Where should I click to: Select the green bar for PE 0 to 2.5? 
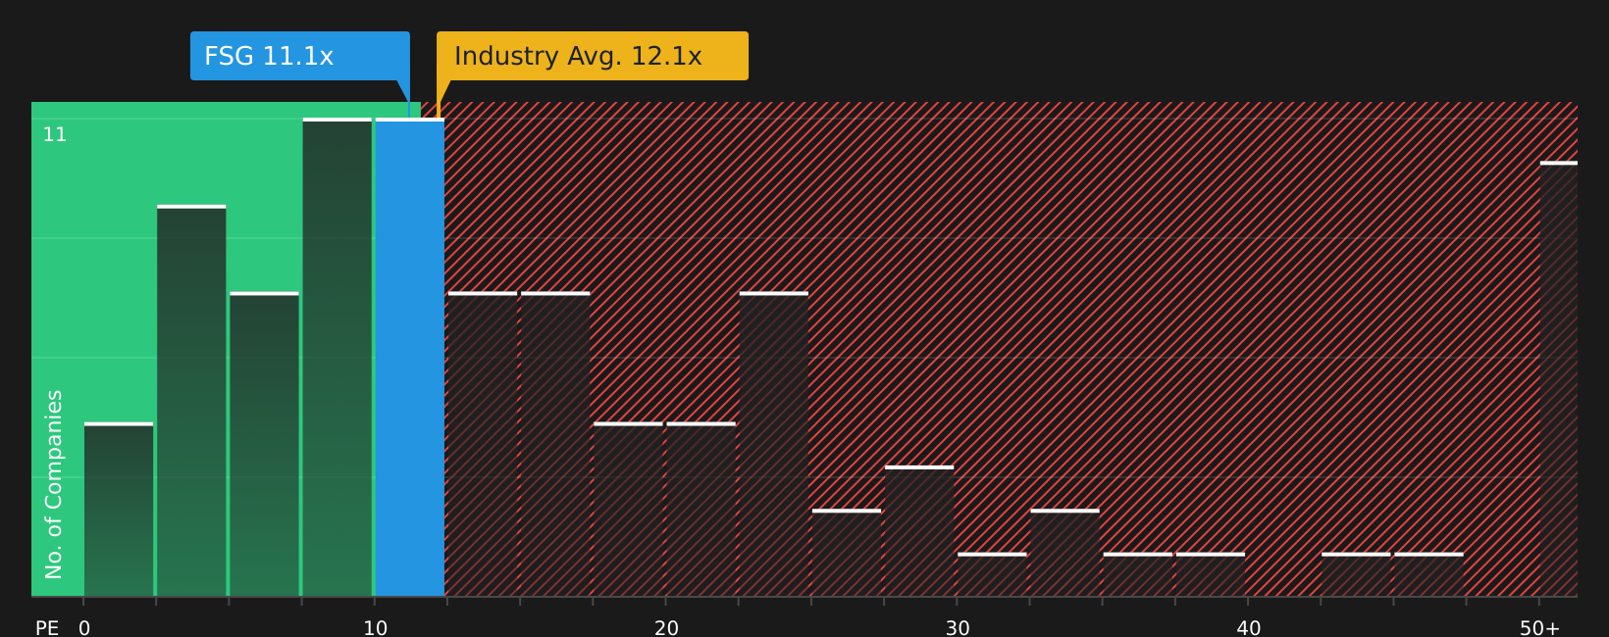(x=119, y=510)
